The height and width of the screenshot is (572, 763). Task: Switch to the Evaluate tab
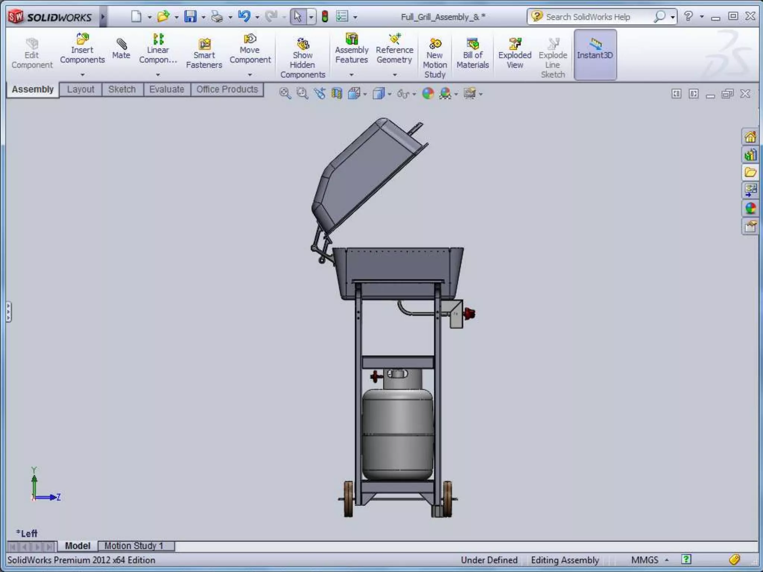(x=167, y=89)
